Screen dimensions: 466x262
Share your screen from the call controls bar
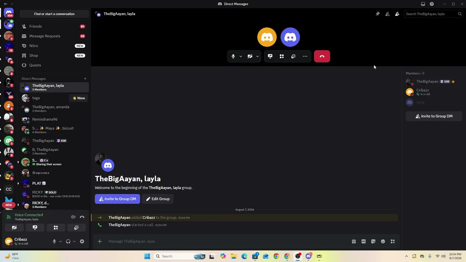point(270,56)
